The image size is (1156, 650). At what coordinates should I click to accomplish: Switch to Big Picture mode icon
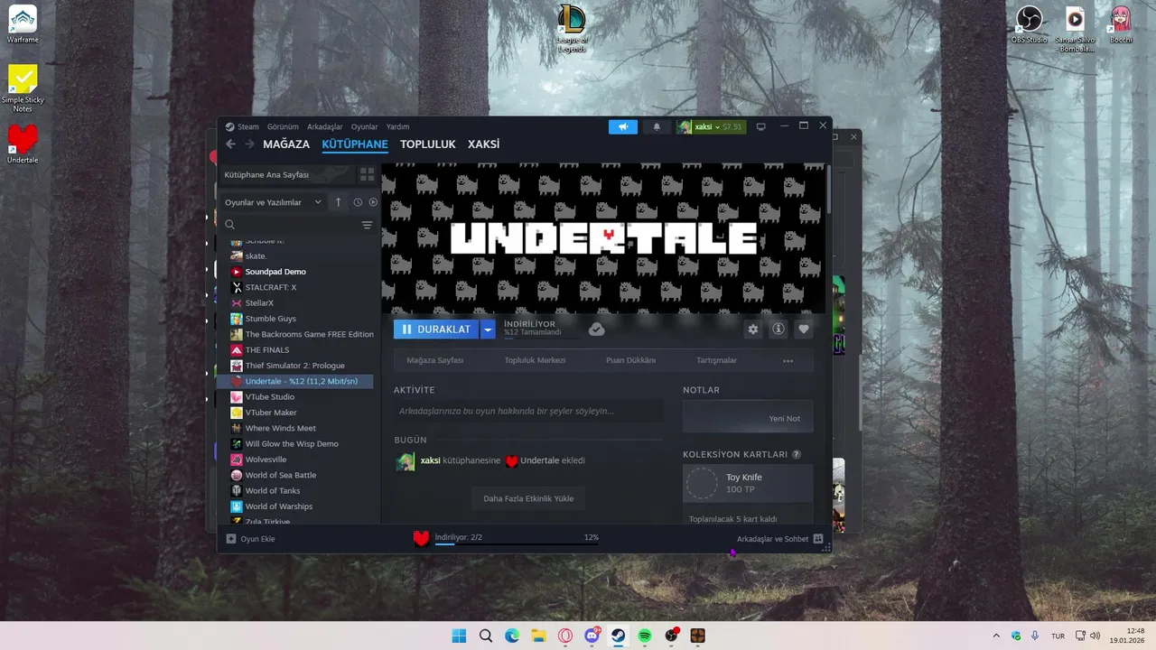coord(760,126)
